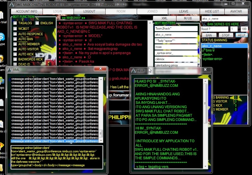Click the HELP window title icon

point(133,71)
